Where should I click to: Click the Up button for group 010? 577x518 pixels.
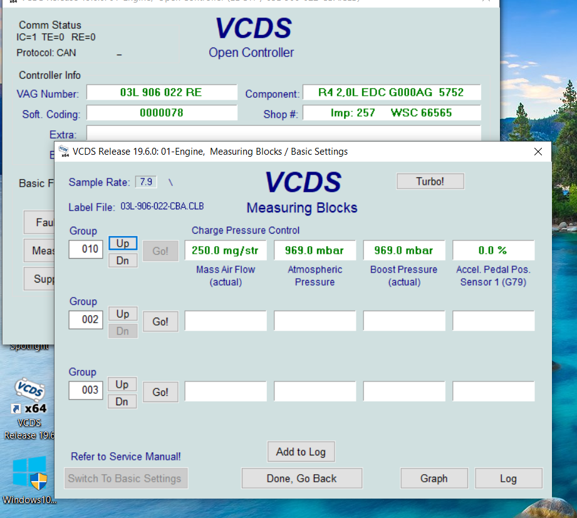pos(123,243)
